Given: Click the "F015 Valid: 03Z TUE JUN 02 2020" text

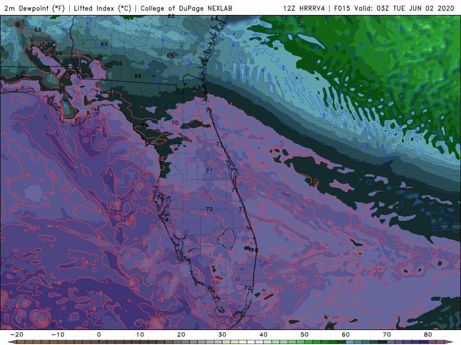Looking at the screenshot, I should click(394, 8).
